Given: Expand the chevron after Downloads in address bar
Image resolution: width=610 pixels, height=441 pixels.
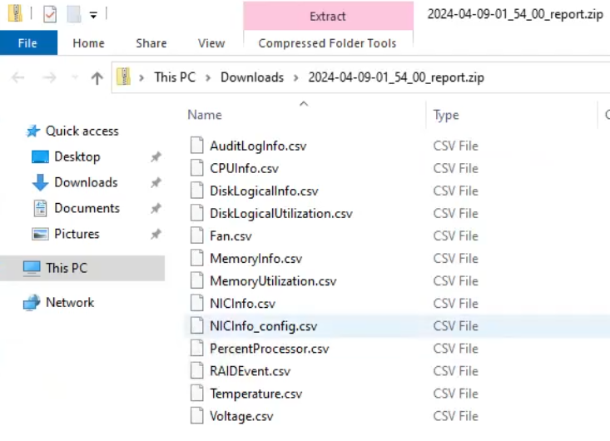Looking at the screenshot, I should (x=296, y=77).
